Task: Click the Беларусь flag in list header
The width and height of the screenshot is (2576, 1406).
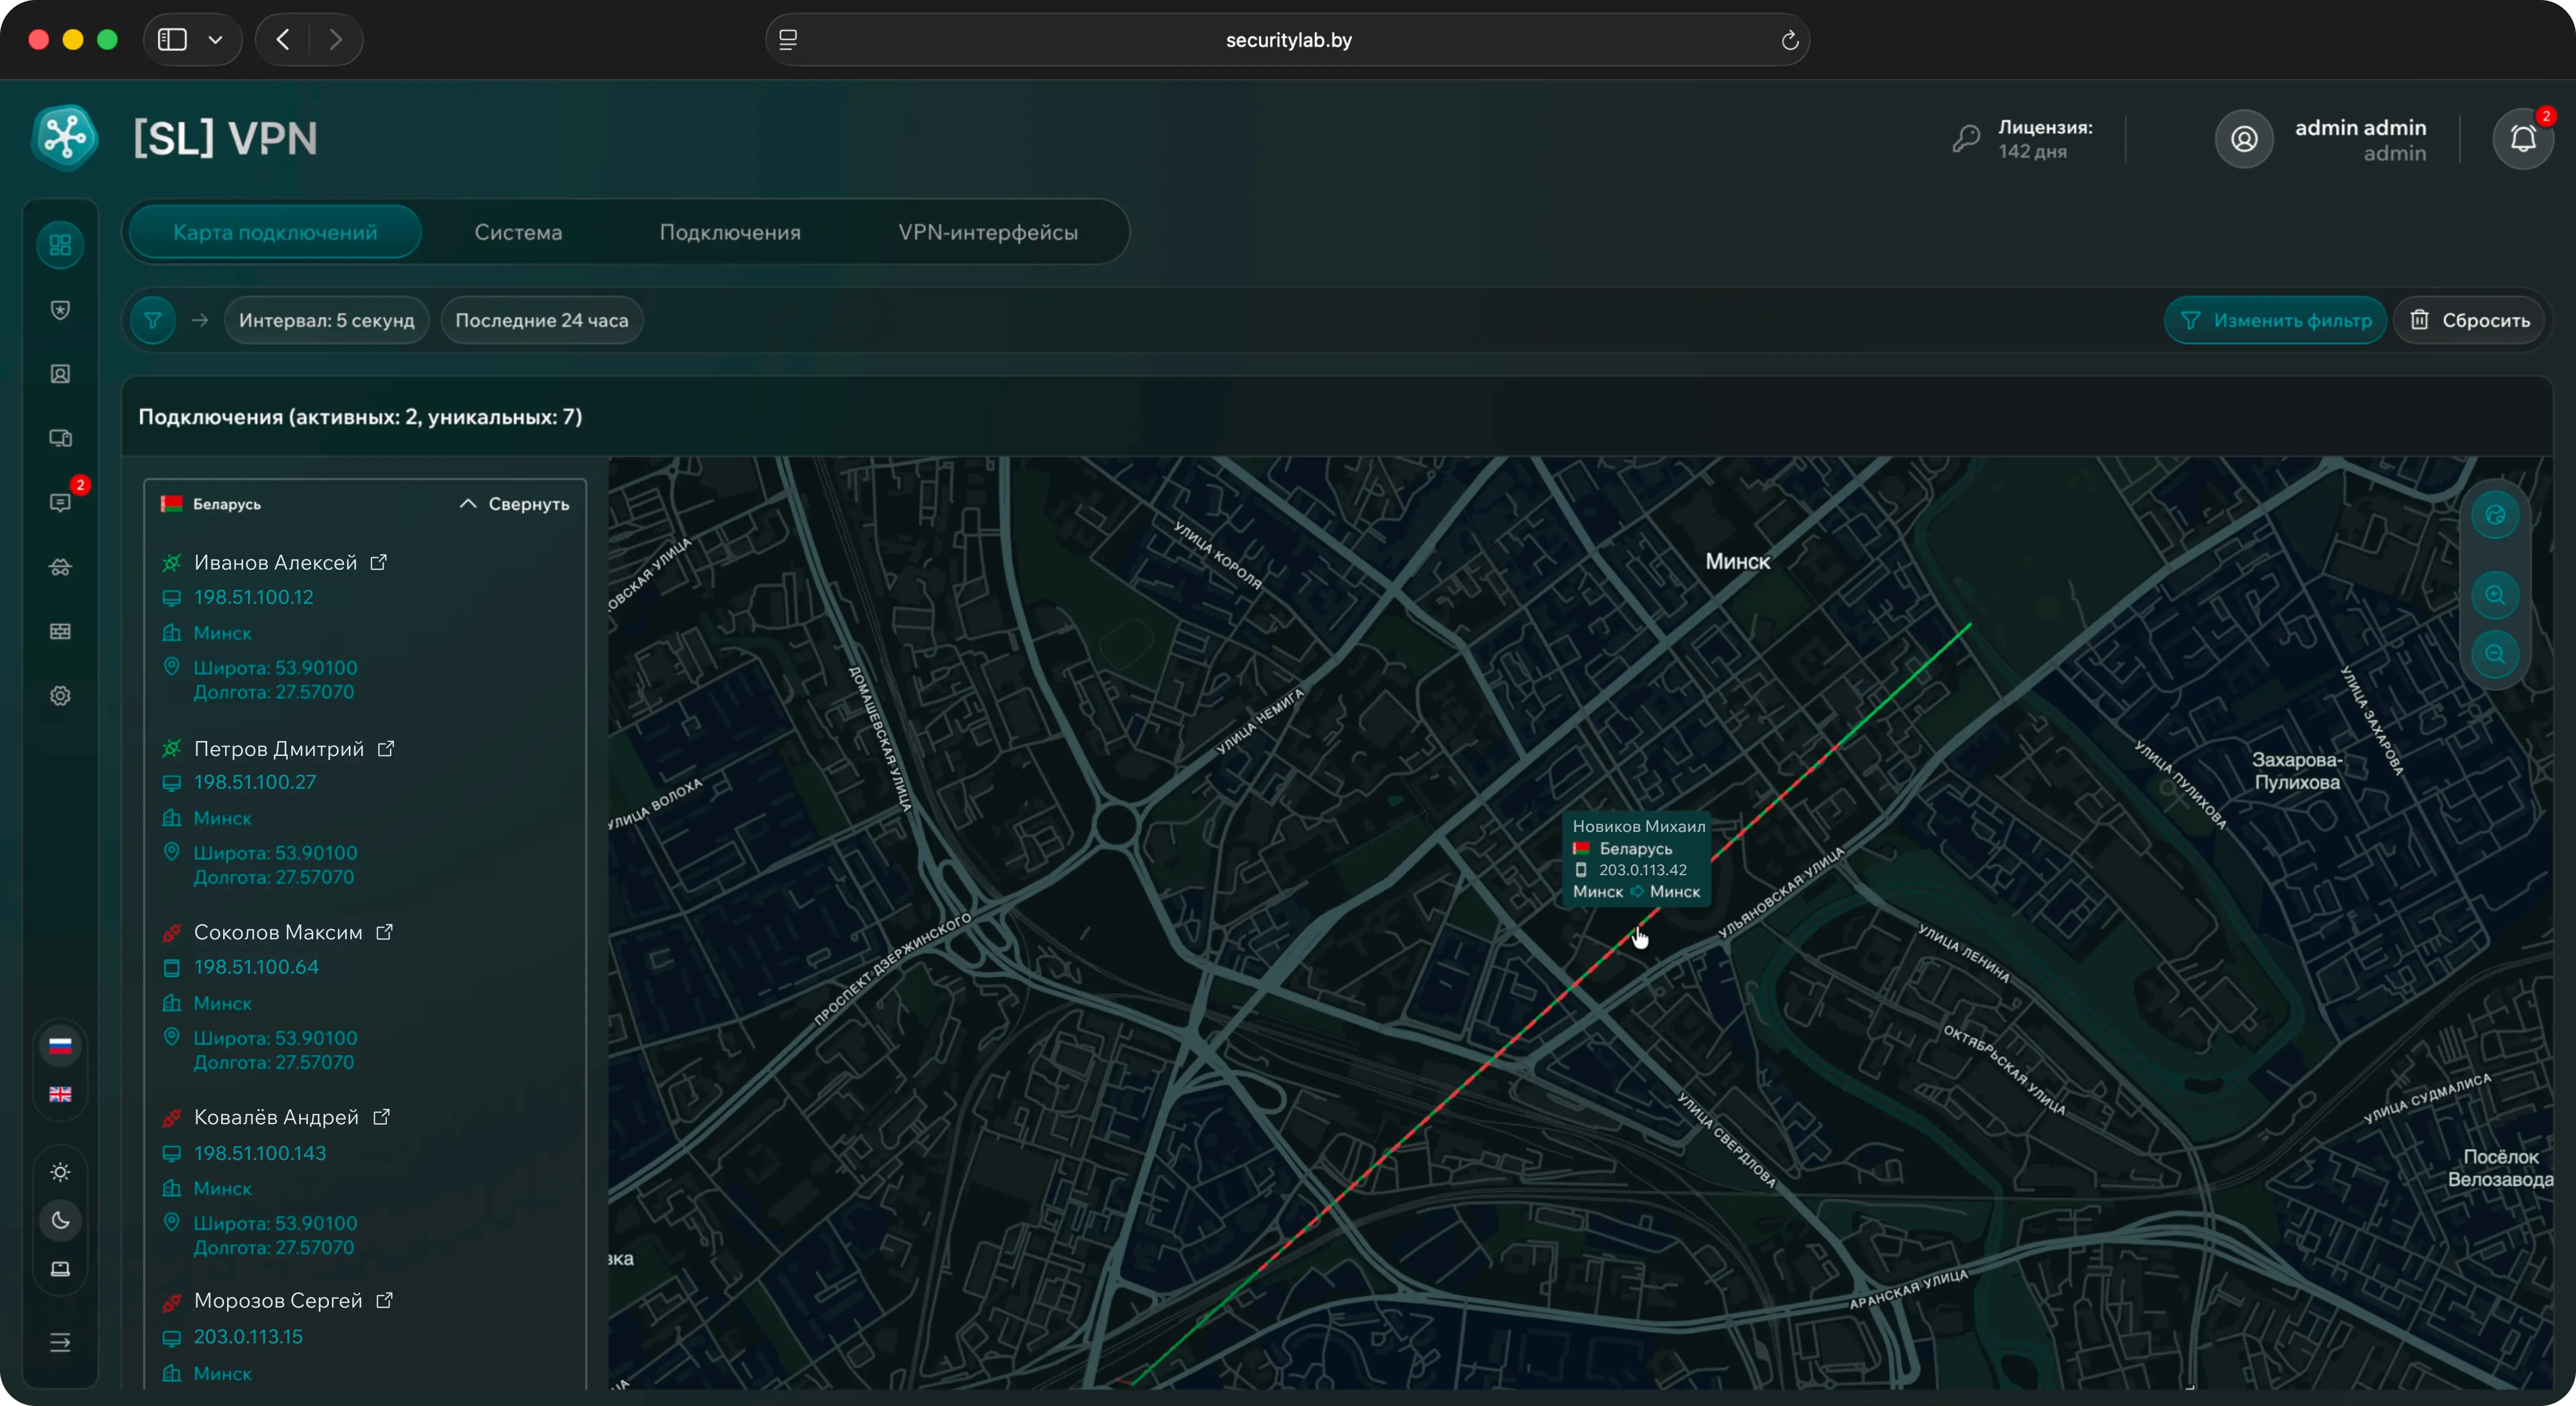Action: point(171,504)
